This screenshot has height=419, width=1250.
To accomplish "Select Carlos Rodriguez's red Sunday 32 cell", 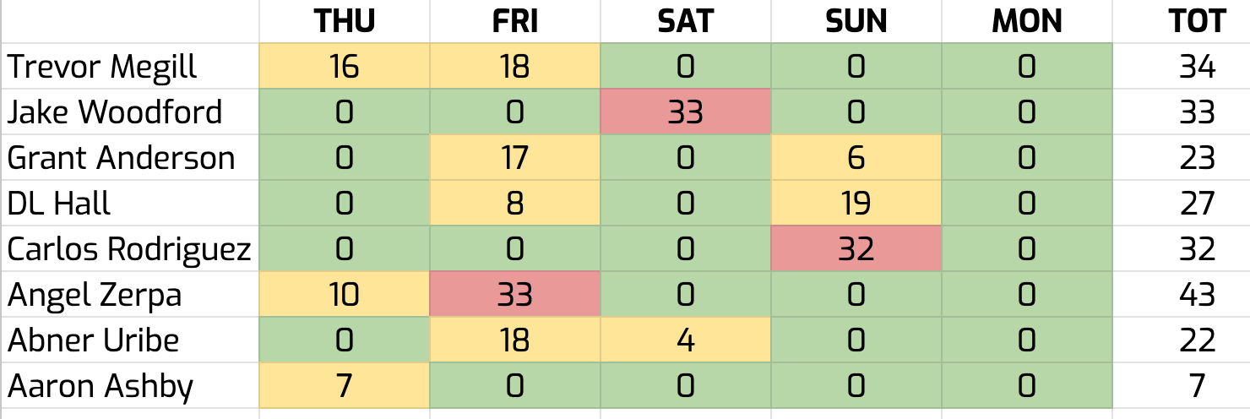I will (x=856, y=249).
